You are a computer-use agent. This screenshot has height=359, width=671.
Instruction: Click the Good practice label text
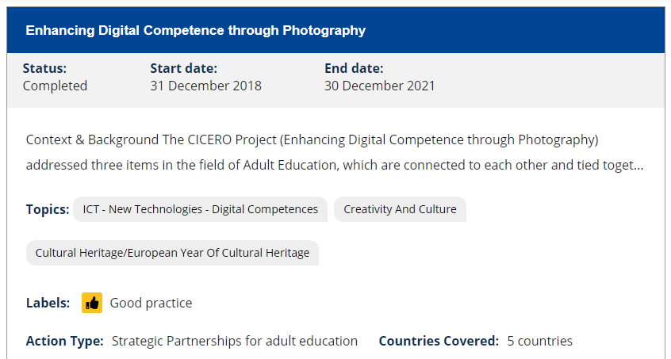coord(151,303)
